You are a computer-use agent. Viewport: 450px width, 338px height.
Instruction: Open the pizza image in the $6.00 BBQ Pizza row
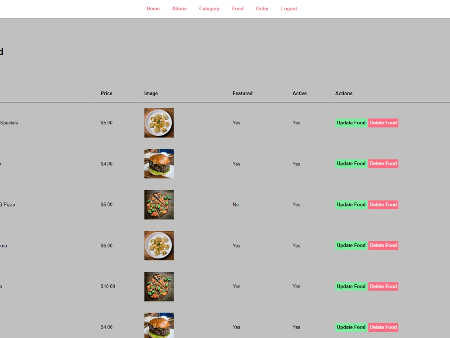tap(159, 205)
